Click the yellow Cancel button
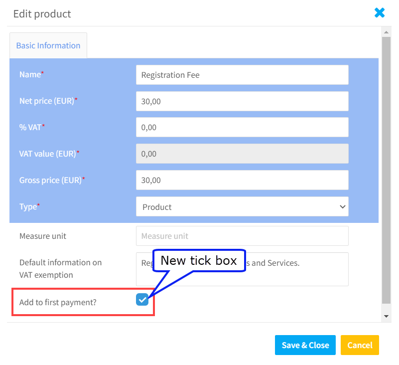The height and width of the screenshot is (365, 399). point(360,345)
